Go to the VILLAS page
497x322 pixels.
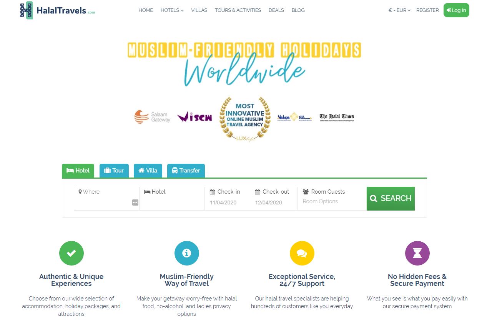coord(199,10)
